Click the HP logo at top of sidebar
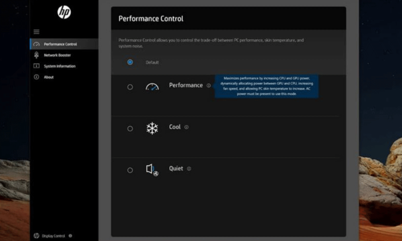Image resolution: width=402 pixels, height=241 pixels. point(64,12)
